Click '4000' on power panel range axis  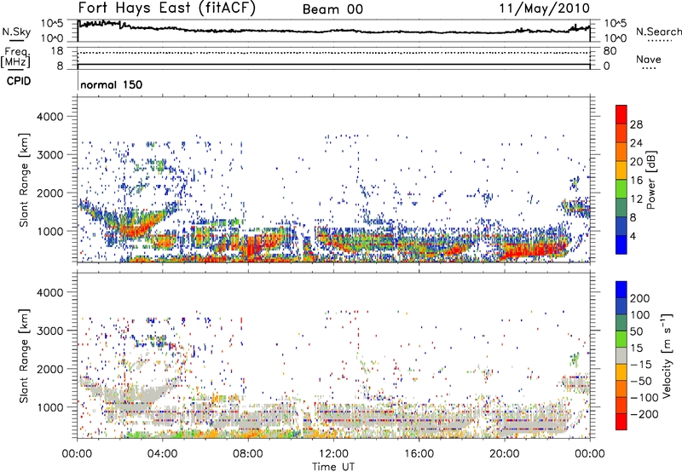point(49,117)
